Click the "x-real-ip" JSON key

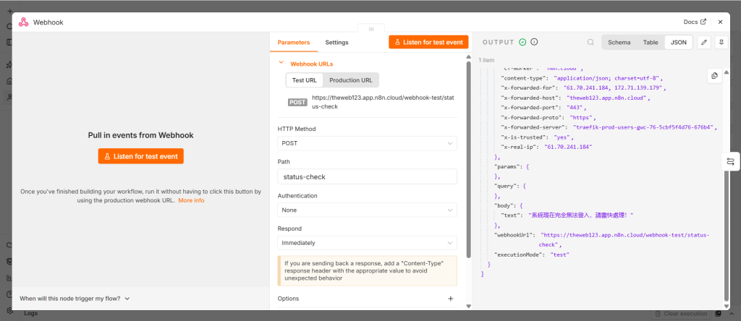(x=520, y=147)
